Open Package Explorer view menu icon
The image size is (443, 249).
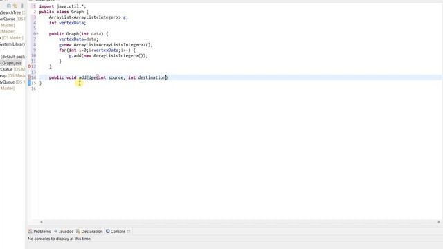22,6
